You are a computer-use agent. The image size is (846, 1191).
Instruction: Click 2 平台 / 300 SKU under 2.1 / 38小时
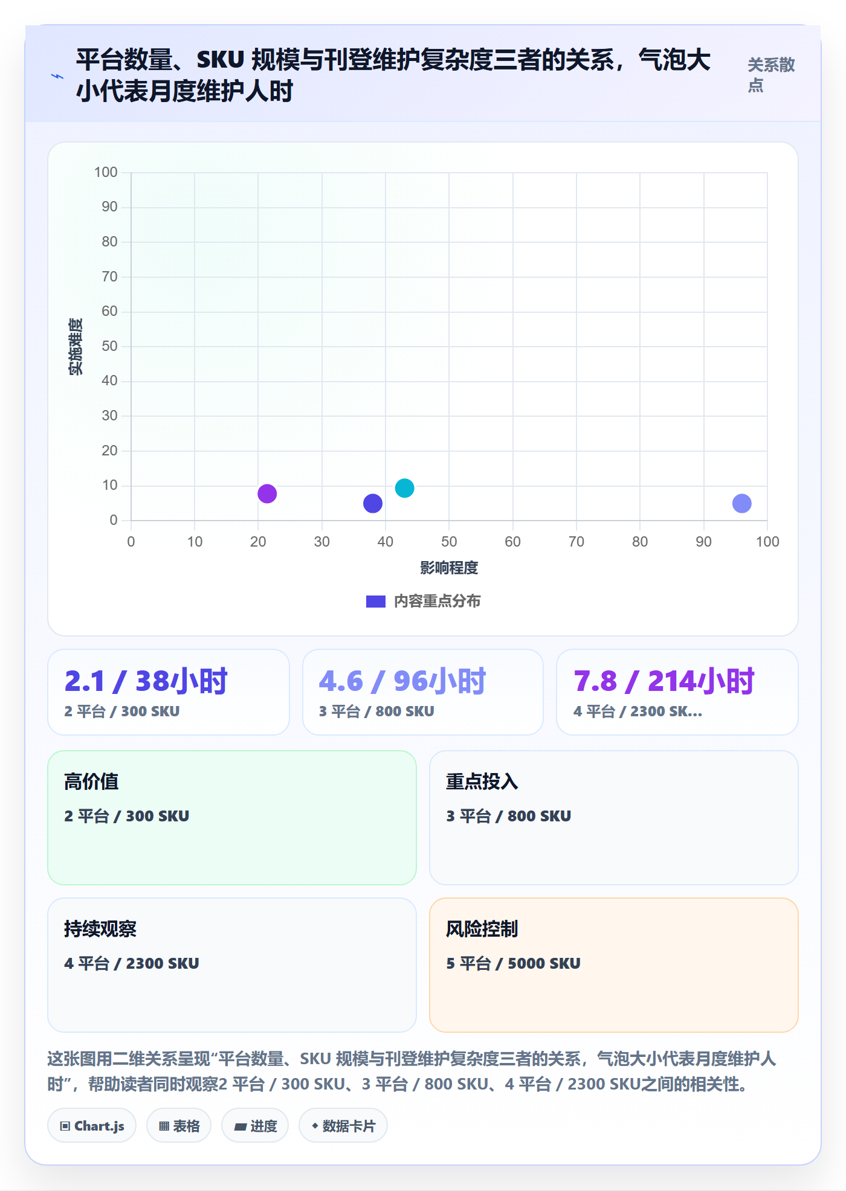click(122, 711)
